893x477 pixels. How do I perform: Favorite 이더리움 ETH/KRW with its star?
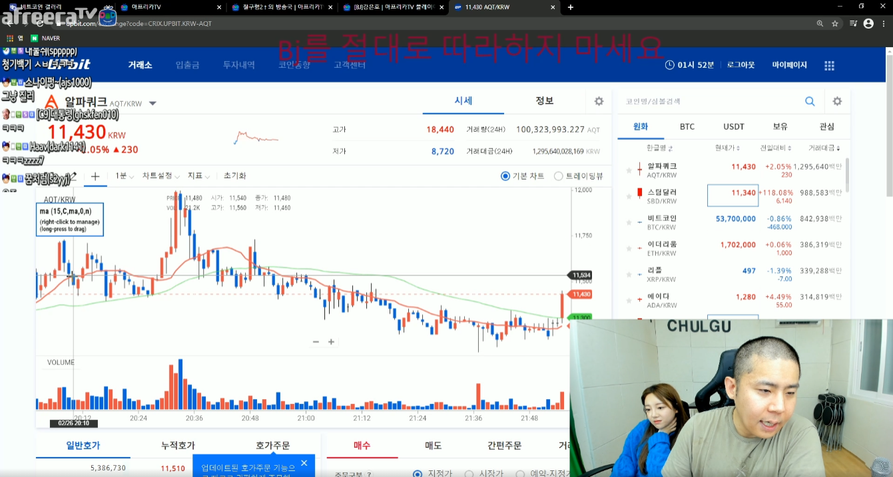pyautogui.click(x=629, y=249)
